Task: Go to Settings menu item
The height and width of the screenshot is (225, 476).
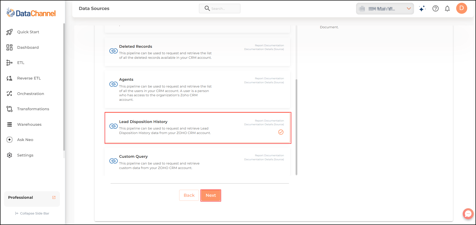Action: [25, 155]
